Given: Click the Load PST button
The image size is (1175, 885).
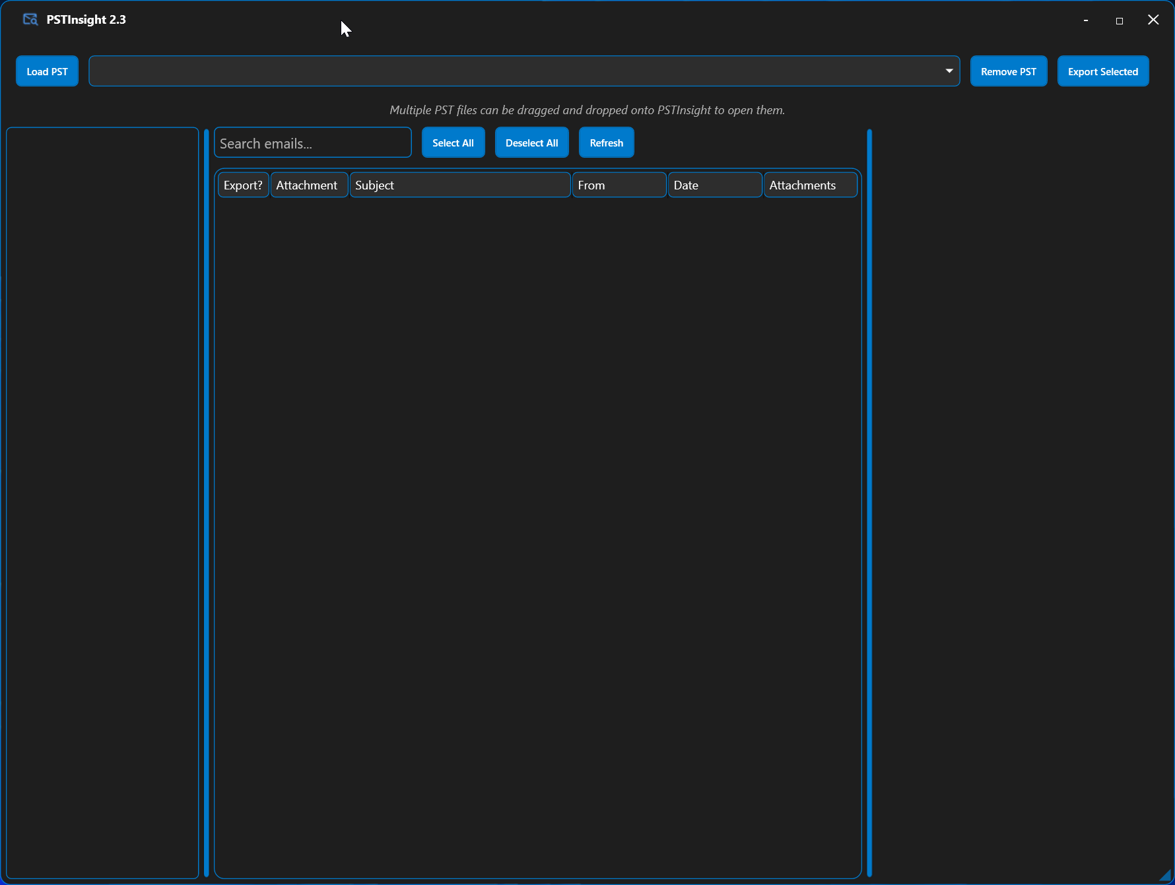Looking at the screenshot, I should click(47, 71).
